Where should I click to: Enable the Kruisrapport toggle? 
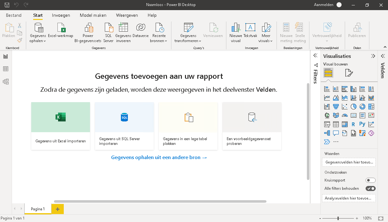tap(371, 180)
